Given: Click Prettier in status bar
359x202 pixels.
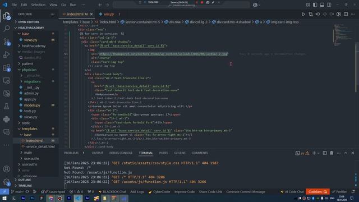Looking at the screenshot, I should point(339,192).
